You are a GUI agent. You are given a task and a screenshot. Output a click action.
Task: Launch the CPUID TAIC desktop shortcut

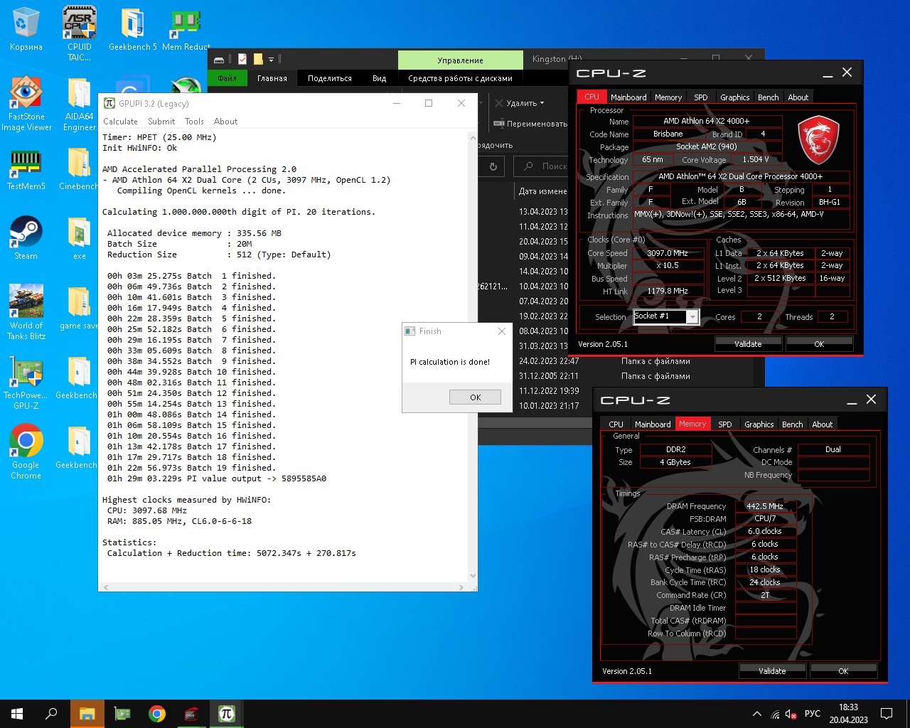tap(79, 33)
